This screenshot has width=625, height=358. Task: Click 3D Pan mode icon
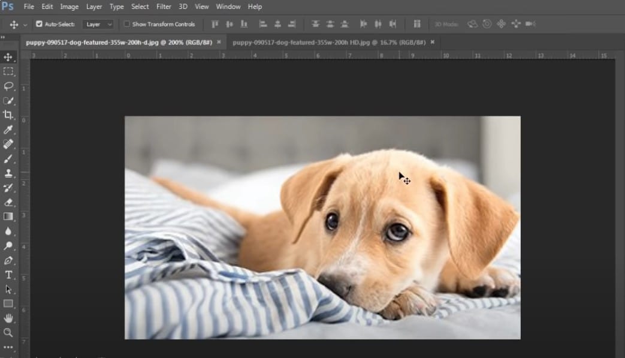(x=501, y=25)
